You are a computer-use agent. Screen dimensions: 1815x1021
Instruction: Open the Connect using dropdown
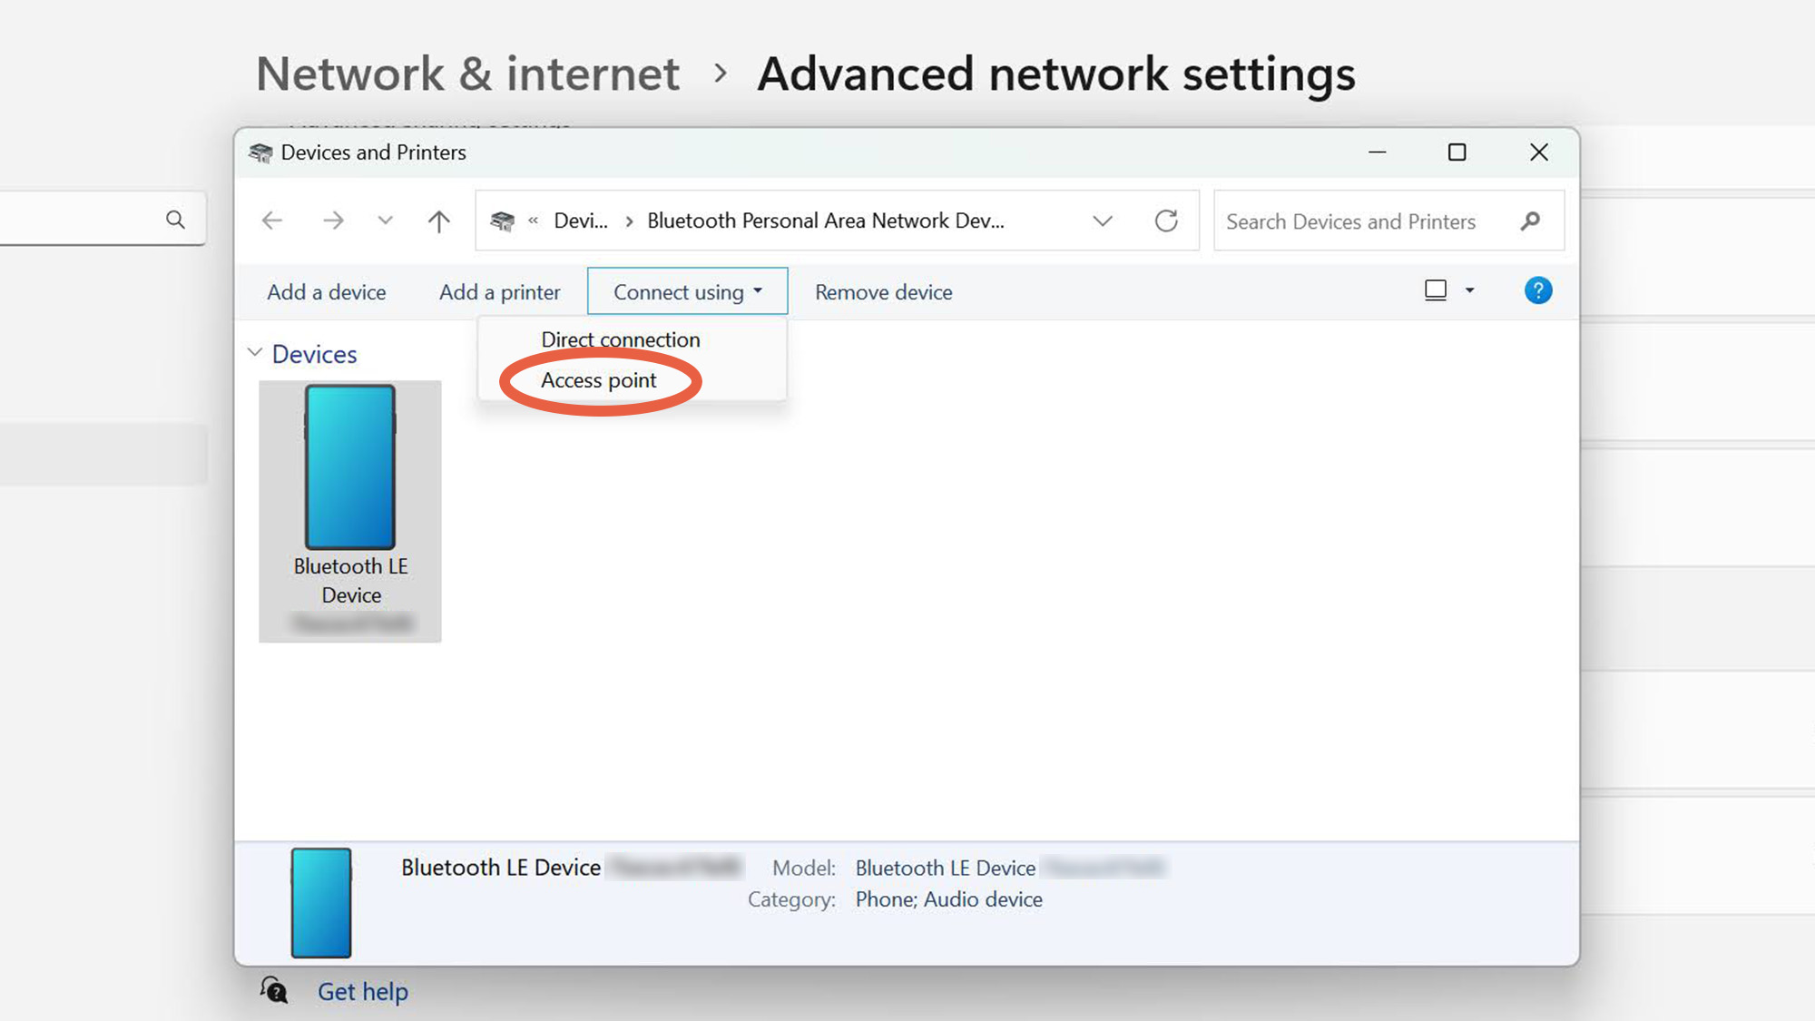coord(687,292)
